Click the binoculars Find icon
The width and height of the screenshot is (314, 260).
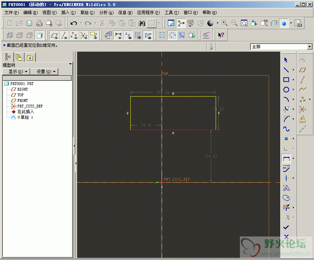pos(142,24)
